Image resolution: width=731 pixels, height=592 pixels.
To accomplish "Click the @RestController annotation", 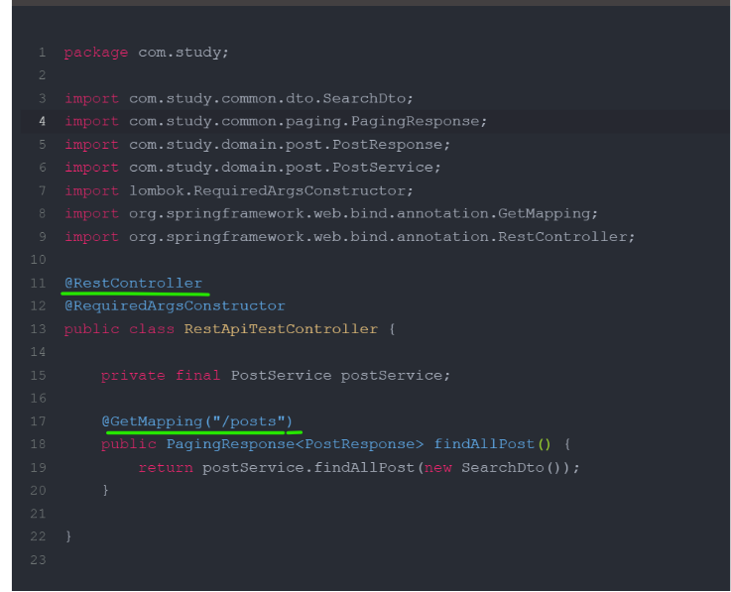I will [133, 283].
